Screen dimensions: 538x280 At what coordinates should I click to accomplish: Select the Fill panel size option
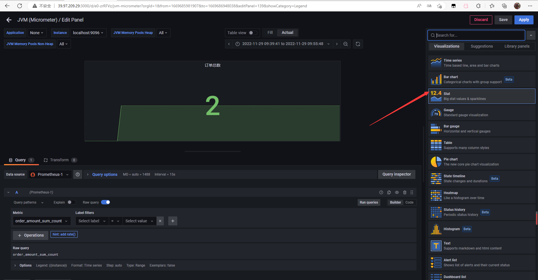click(x=270, y=33)
